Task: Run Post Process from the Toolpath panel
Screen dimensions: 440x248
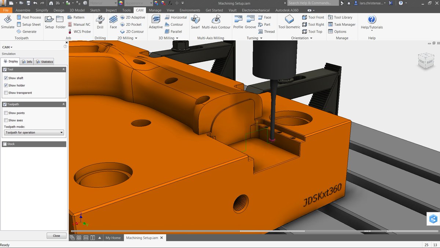Action: 29,17
